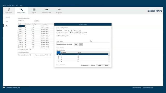Image resolution: width=166 pixels, height=93 pixels.
Task: Click the Start range stepper arrows
Action: [x=72, y=30]
